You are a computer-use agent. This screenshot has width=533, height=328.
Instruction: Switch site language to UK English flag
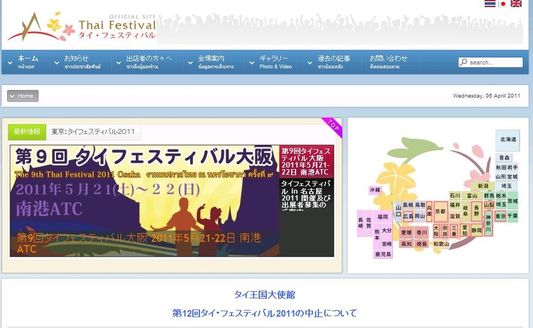[x=516, y=3]
